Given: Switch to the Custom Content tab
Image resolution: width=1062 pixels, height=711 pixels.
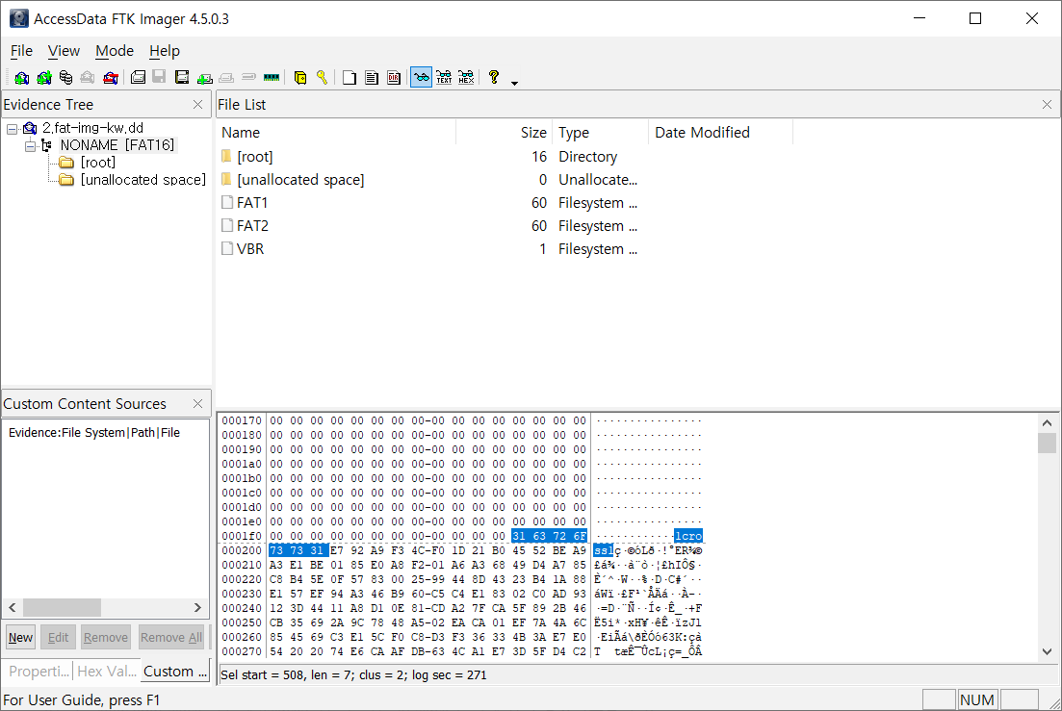Looking at the screenshot, I should tap(175, 672).
